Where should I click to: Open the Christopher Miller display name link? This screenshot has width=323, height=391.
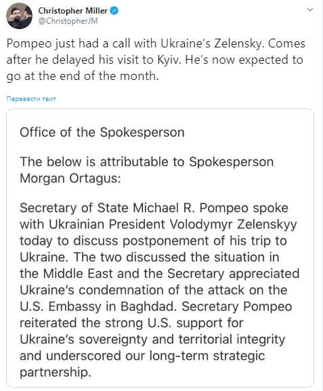[x=72, y=11]
